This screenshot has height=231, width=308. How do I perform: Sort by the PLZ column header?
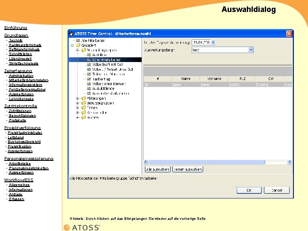pyautogui.click(x=243, y=79)
